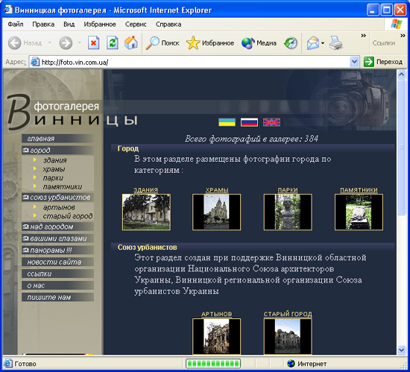This screenshot has width=410, height=372.
Task: Click the Mail envelope icon
Action: click(x=313, y=43)
